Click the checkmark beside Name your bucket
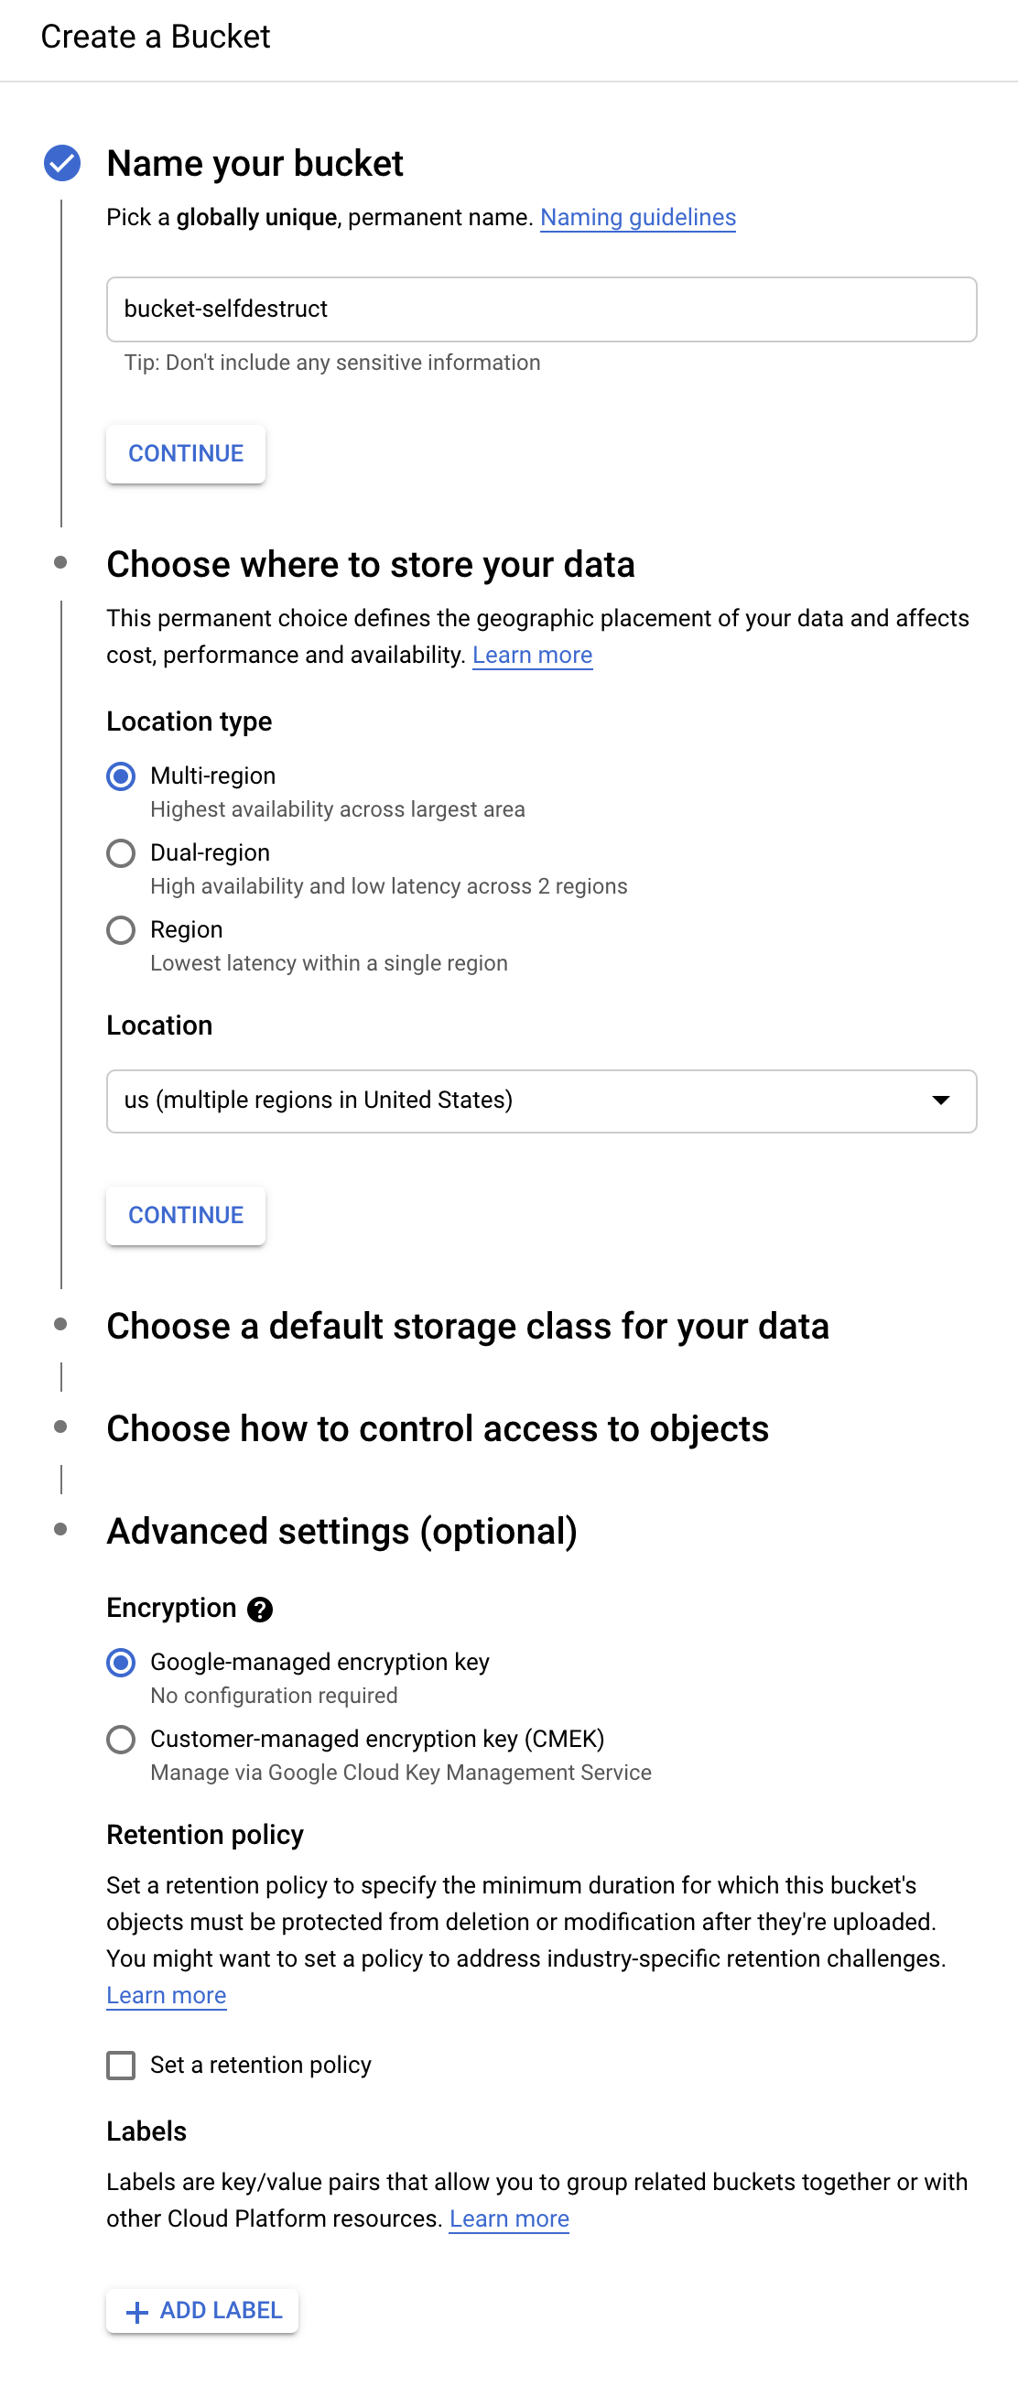The image size is (1018, 2397). [x=61, y=164]
